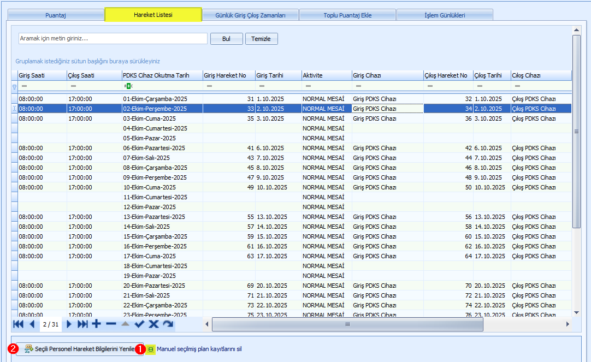The width and height of the screenshot is (591, 362).
Task: Click Seçili Personel Hareket Bilgilerini Yenile button
Action: [80, 349]
